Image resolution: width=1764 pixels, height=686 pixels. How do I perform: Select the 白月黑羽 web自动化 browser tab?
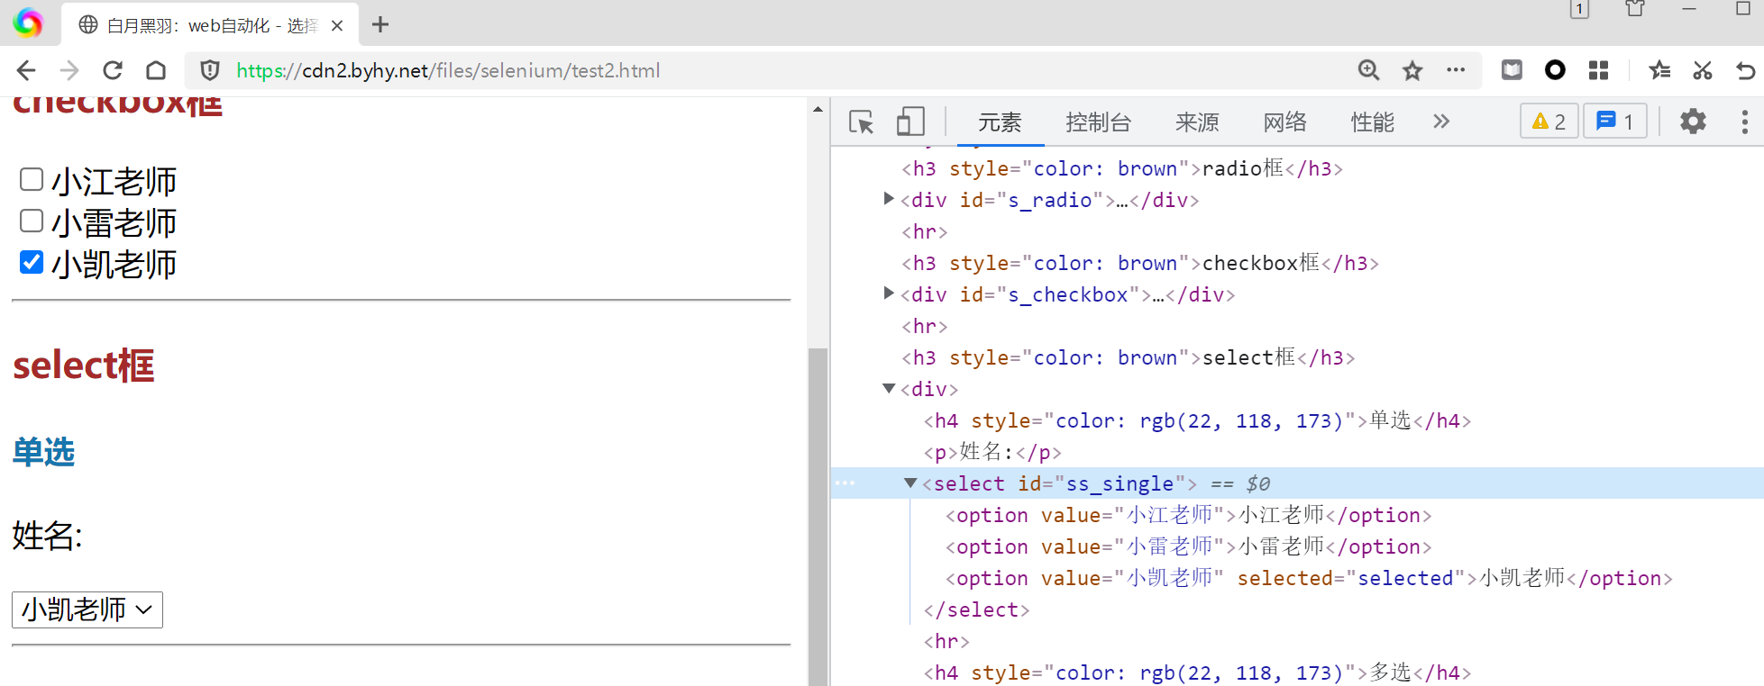(209, 25)
